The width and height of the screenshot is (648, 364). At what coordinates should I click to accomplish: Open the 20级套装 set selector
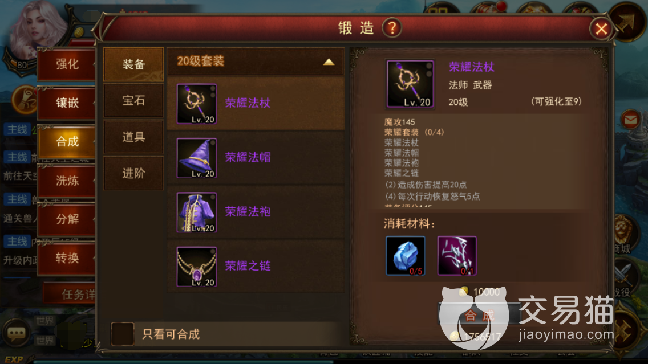(x=256, y=61)
